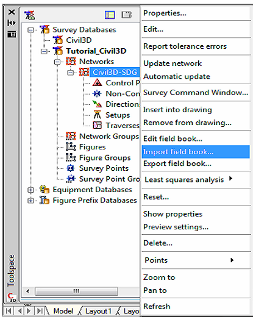
Task: Click the horizontal scrollbar thumb
Action: [x=76, y=291]
